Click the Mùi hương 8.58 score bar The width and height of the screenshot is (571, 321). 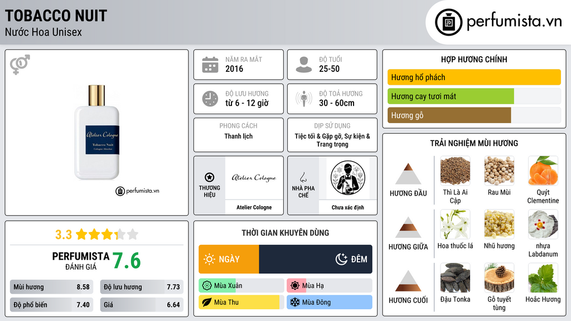pyautogui.click(x=52, y=287)
